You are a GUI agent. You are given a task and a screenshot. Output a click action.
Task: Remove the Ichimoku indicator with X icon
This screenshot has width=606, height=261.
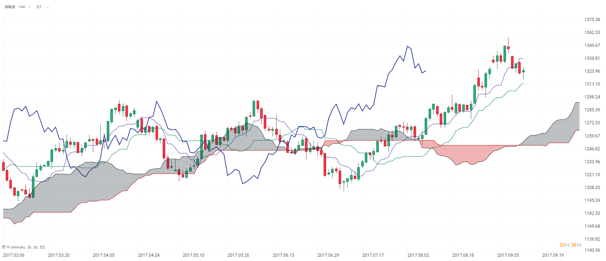pos(8,247)
